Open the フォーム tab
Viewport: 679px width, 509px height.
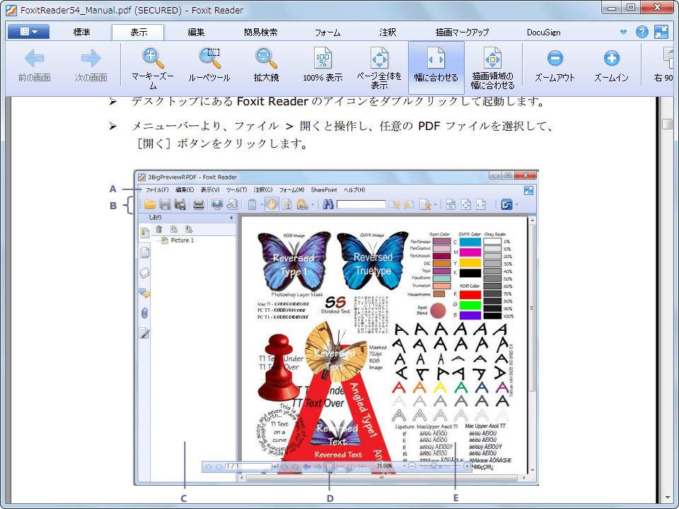327,32
